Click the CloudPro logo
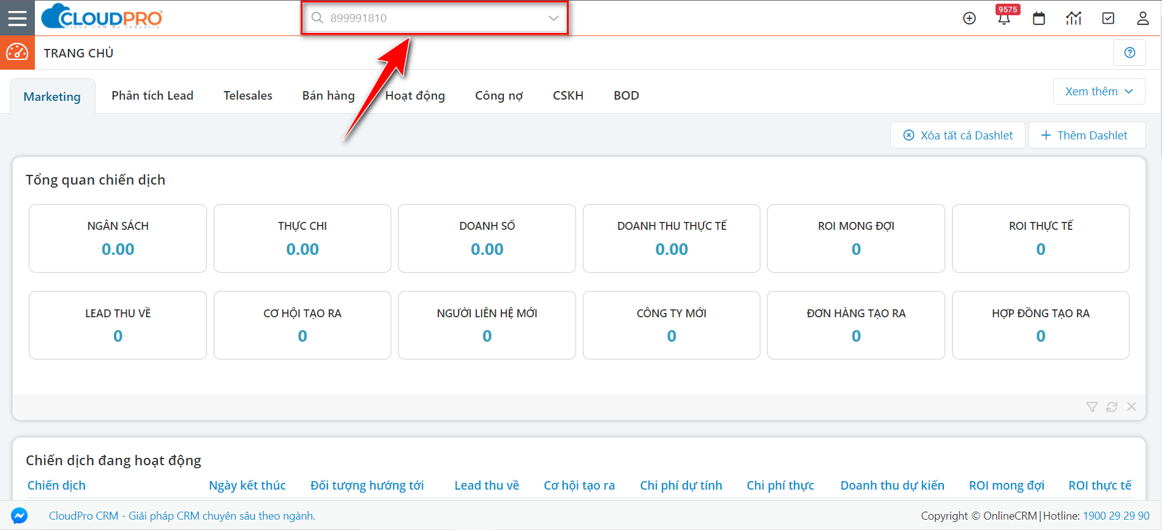 coord(102,17)
